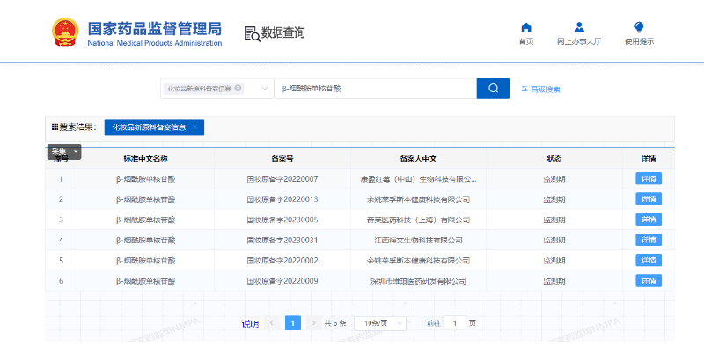Viewport: 704px width, 346px height.
Task: Go to previous page arrow
Action: coord(272,323)
